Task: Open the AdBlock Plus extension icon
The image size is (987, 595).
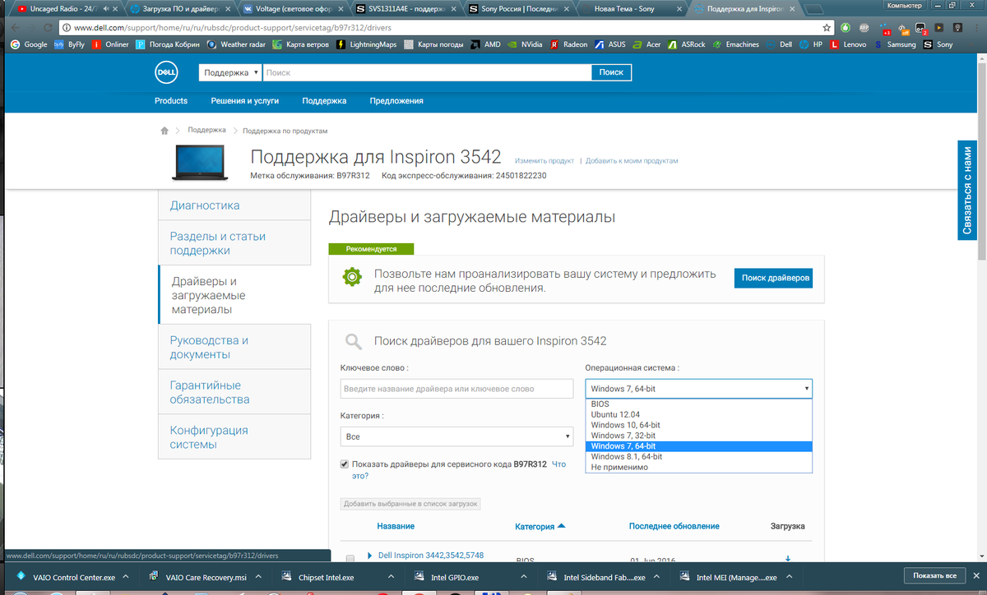Action: pos(864,27)
